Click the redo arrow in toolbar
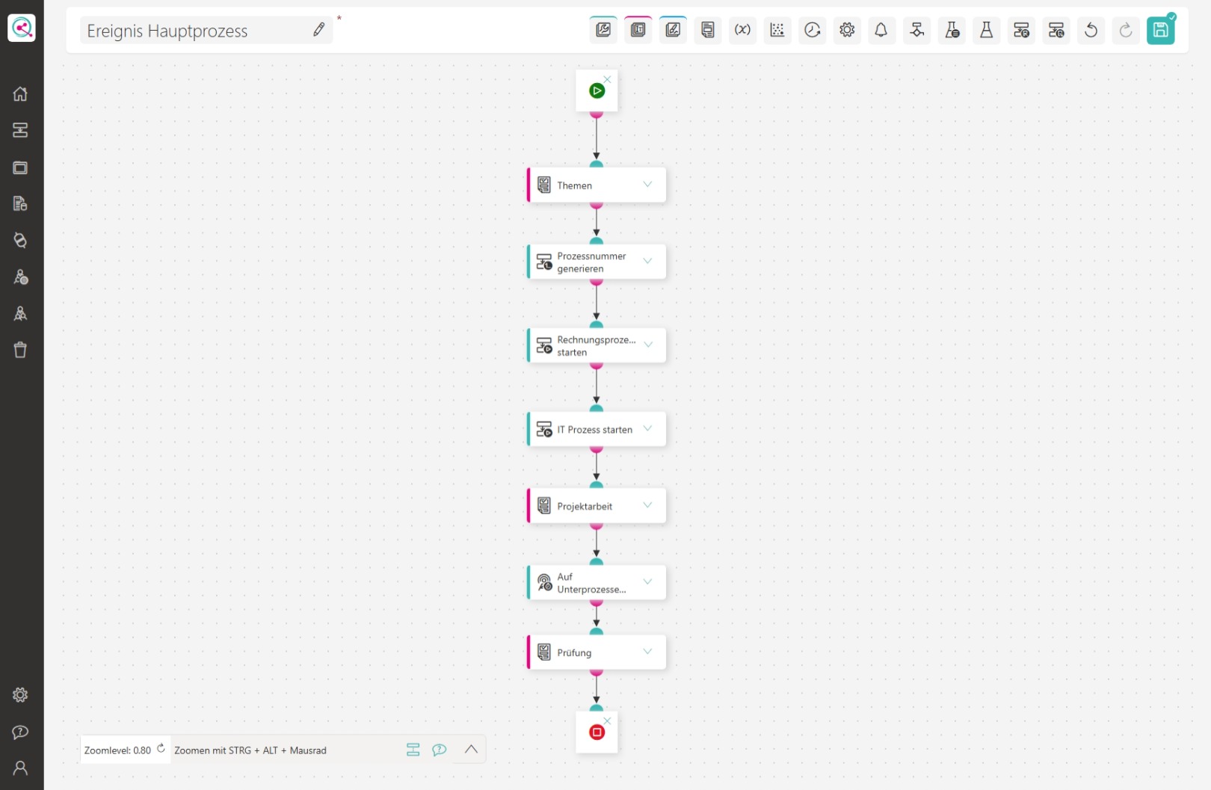This screenshot has height=790, width=1211. click(x=1126, y=30)
